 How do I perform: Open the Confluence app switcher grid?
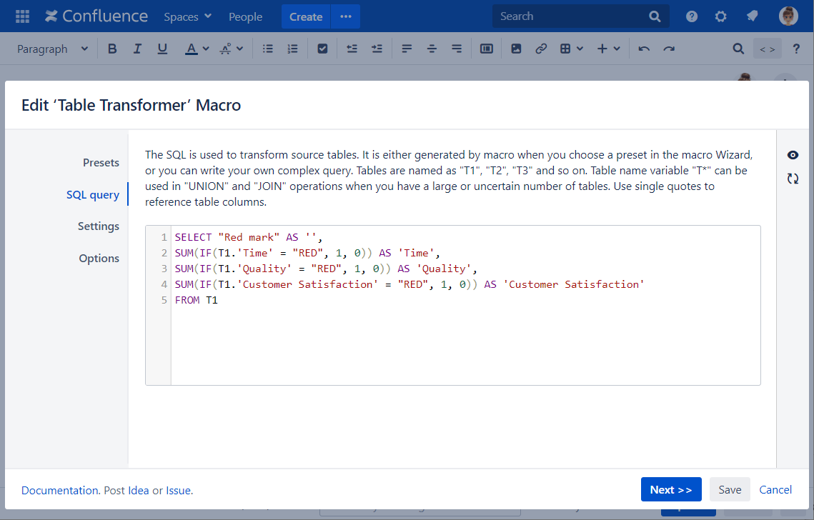pyautogui.click(x=22, y=16)
